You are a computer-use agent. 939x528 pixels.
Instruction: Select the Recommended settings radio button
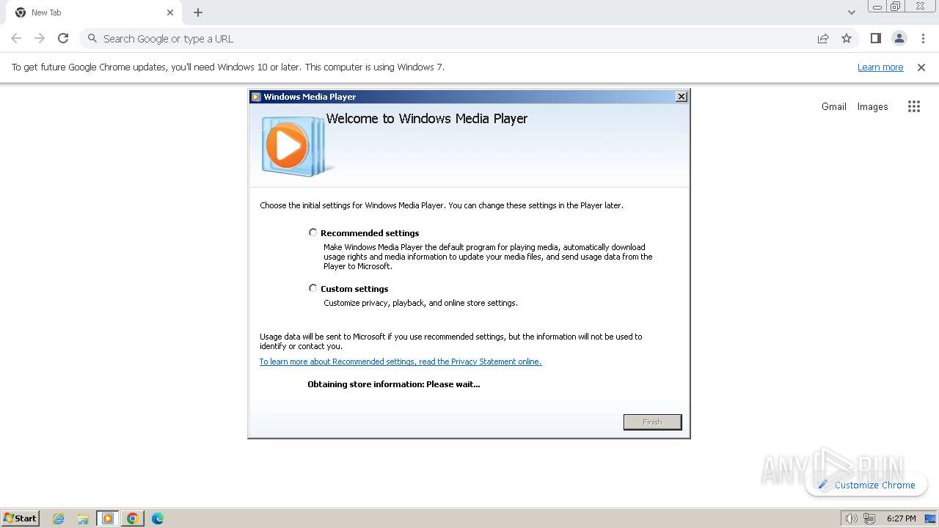[313, 232]
